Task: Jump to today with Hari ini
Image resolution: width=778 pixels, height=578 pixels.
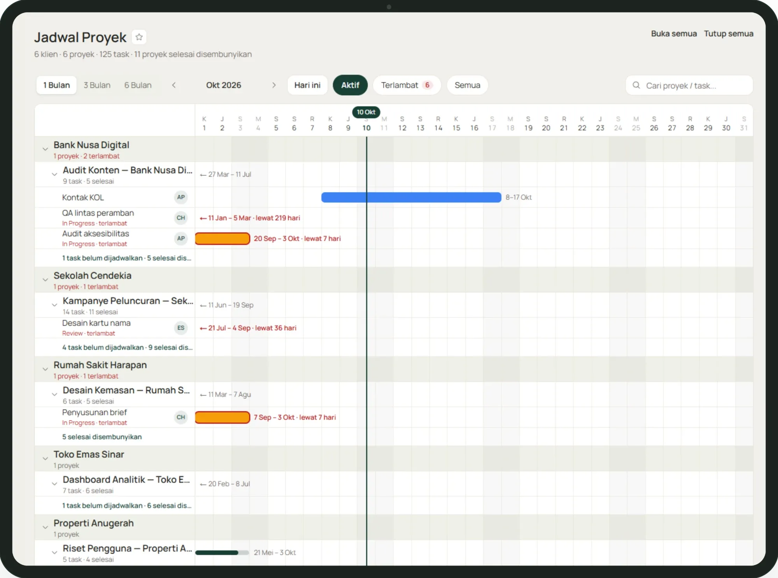Action: [x=307, y=85]
